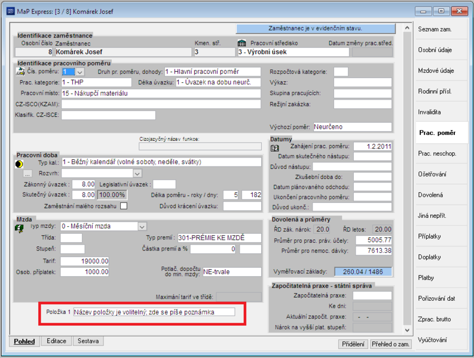Click the book icon in Datumy section
The width and height of the screenshot is (474, 358).
[x=274, y=148]
